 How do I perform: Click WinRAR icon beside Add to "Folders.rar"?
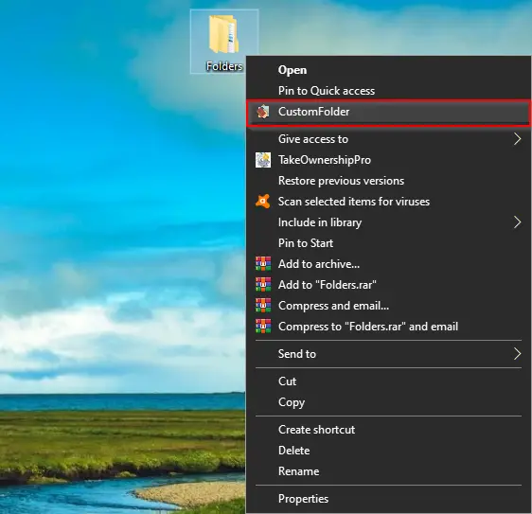pos(263,284)
